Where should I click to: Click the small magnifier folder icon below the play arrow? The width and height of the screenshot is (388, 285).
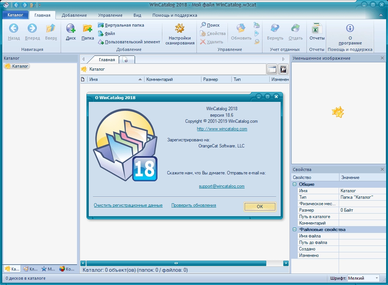[257, 42]
